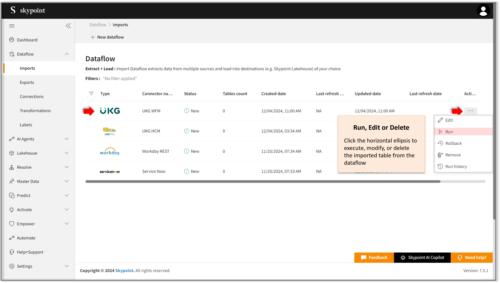Click the New dataflow button
This screenshot has height=283, width=500.
pyautogui.click(x=107, y=37)
